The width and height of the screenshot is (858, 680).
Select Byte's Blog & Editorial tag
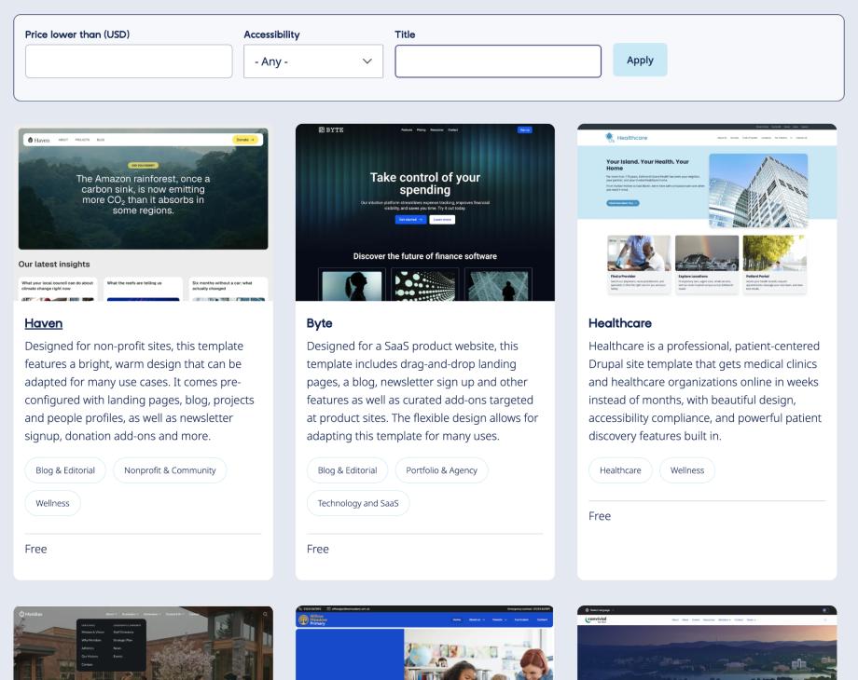point(348,470)
